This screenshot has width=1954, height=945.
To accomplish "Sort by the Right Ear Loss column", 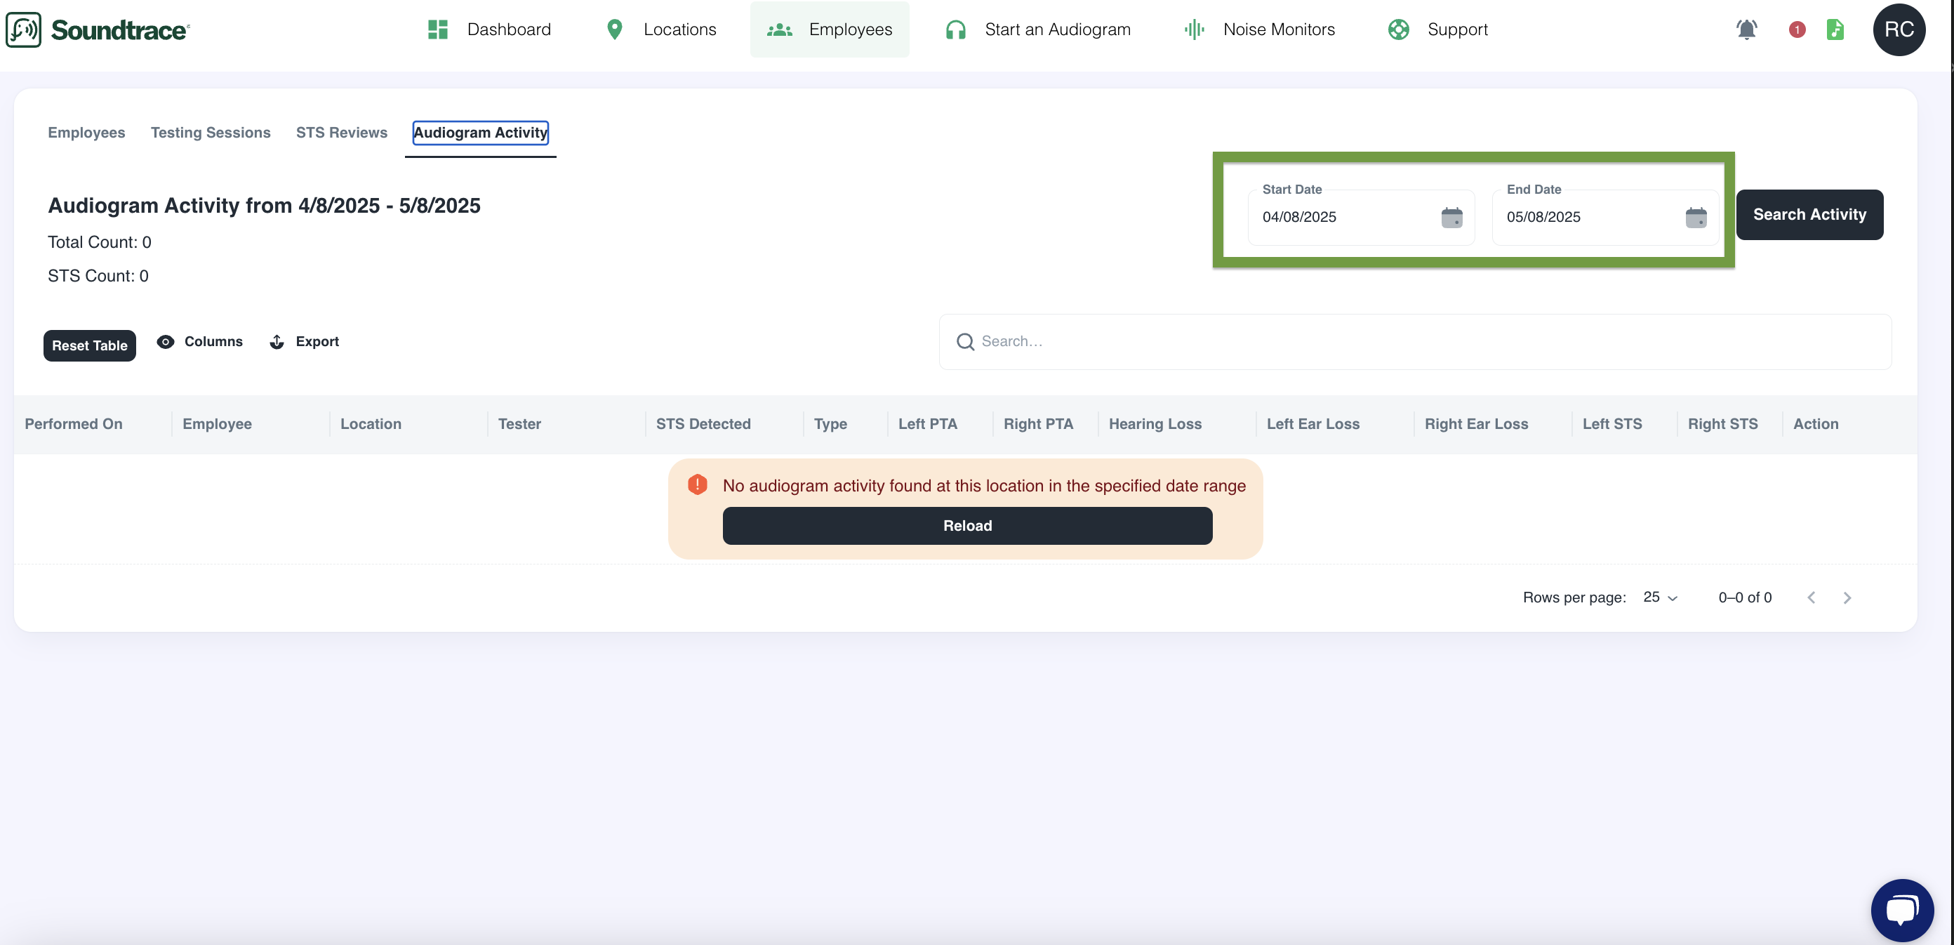I will coord(1476,424).
